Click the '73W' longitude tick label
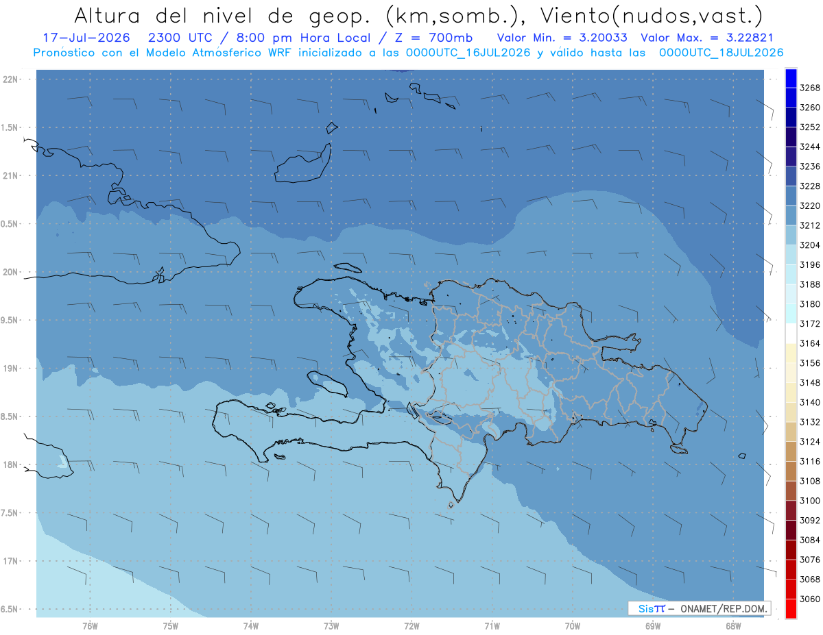 331,625
